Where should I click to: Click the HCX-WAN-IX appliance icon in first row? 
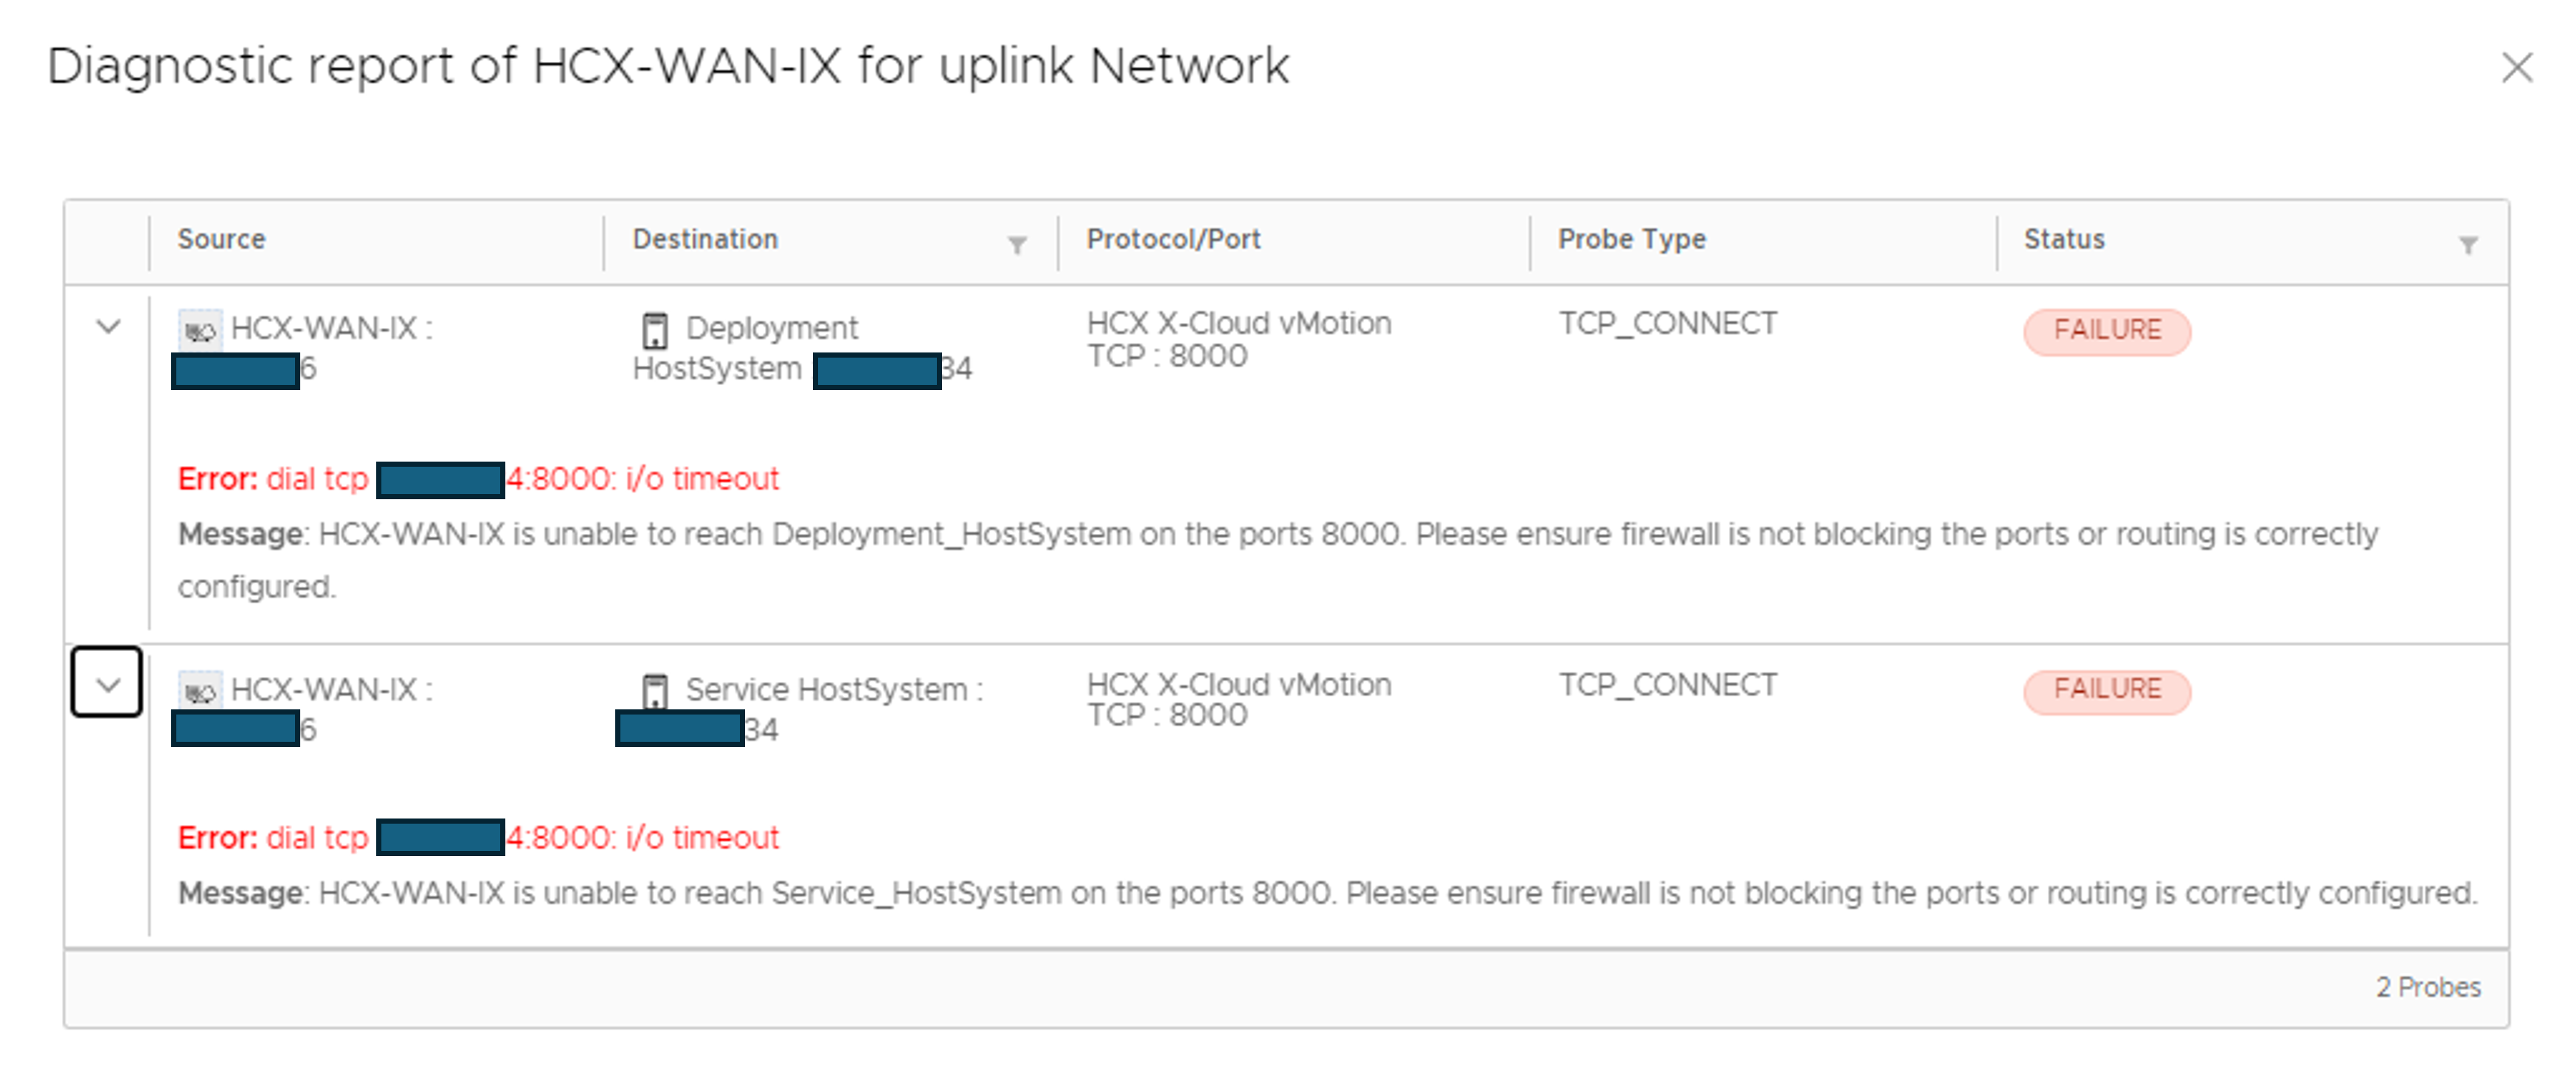click(x=200, y=330)
